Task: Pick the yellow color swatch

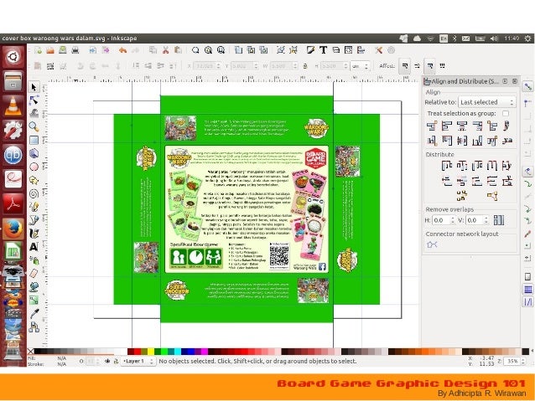Action: 151,352
